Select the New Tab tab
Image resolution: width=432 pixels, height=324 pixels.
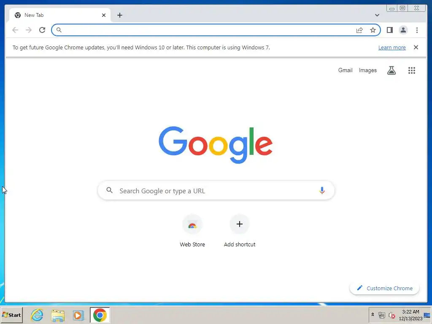click(60, 15)
